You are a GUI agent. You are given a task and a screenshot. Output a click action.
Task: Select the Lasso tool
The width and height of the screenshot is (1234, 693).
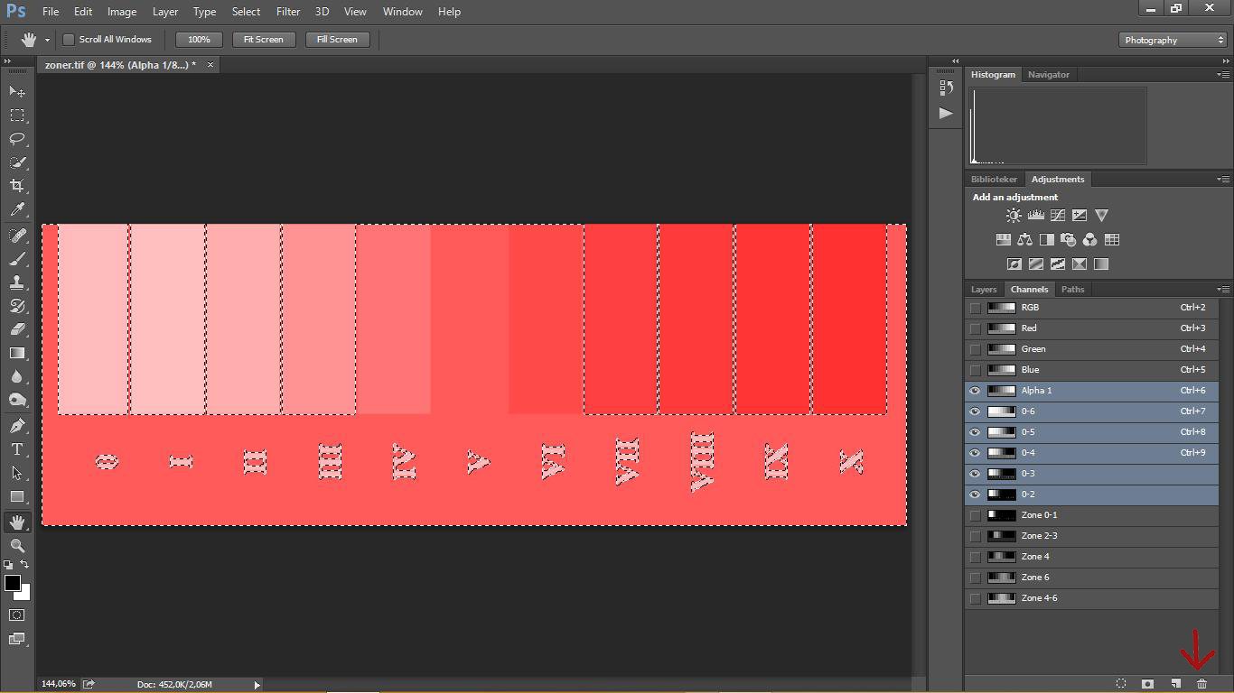pyautogui.click(x=17, y=139)
